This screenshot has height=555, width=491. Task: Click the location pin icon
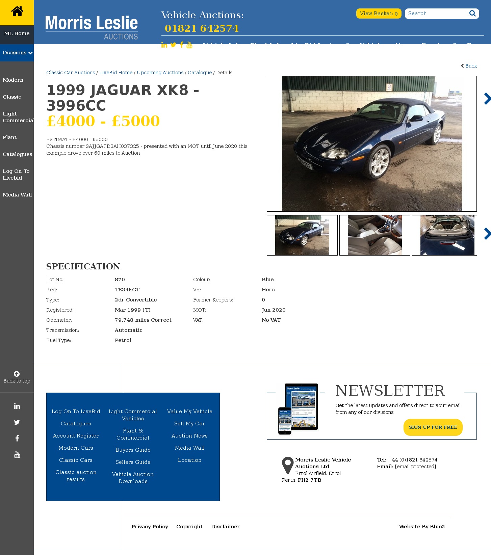[x=288, y=466]
